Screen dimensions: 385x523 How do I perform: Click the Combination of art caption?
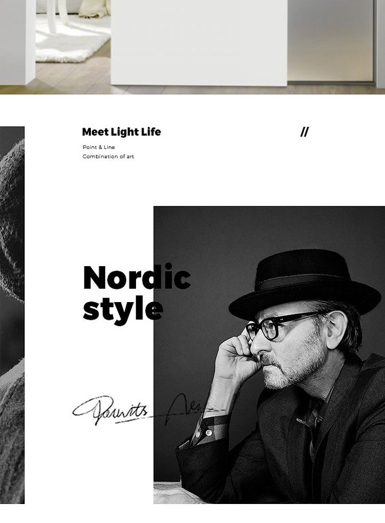108,156
